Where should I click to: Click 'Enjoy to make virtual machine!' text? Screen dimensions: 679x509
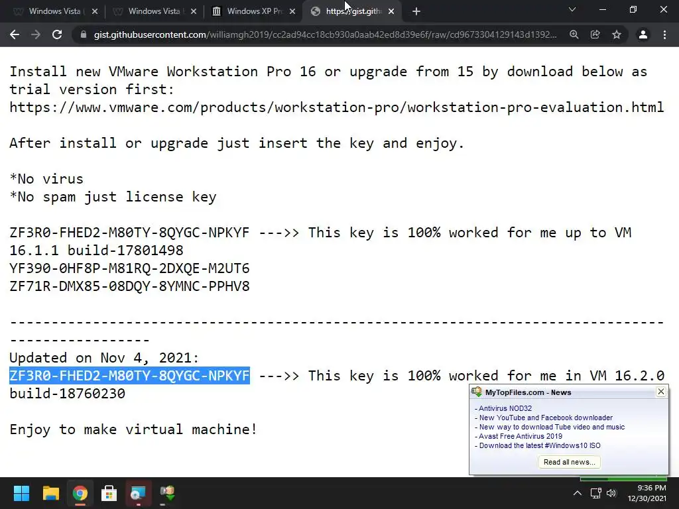pyautogui.click(x=133, y=429)
